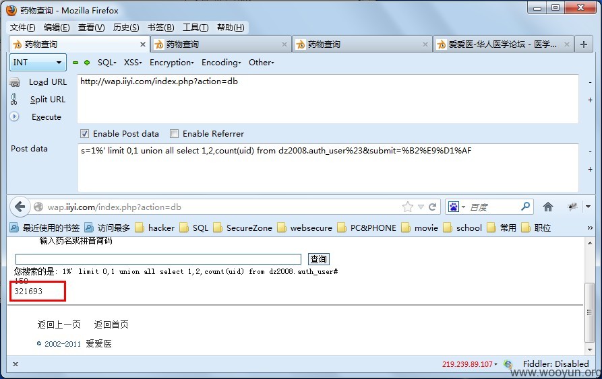Click the Split URL label button
Screen dimensions: 602x379
point(48,99)
